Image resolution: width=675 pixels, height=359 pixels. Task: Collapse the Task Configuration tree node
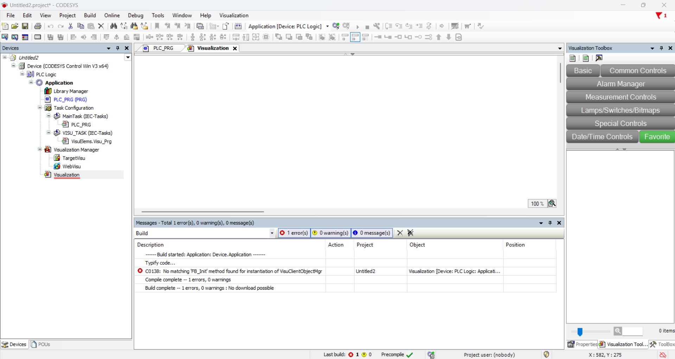click(x=40, y=108)
